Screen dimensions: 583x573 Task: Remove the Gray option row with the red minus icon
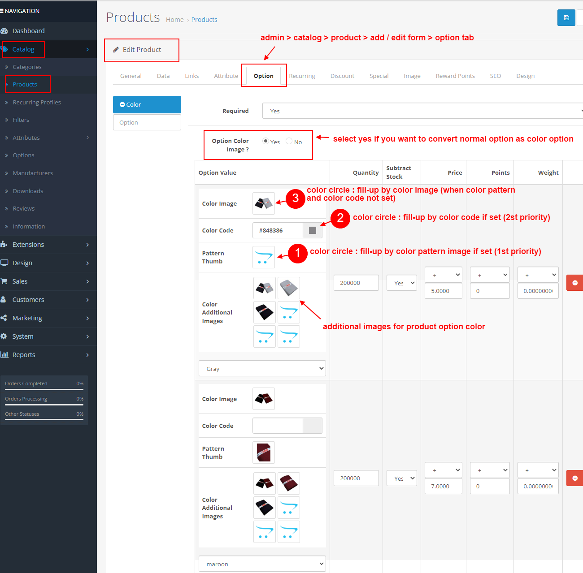pyautogui.click(x=575, y=283)
